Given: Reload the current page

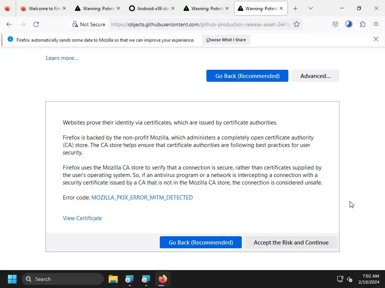Looking at the screenshot, I should 36,24.
